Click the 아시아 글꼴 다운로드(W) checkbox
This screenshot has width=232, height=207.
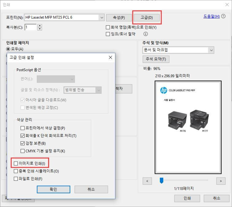point(23,100)
